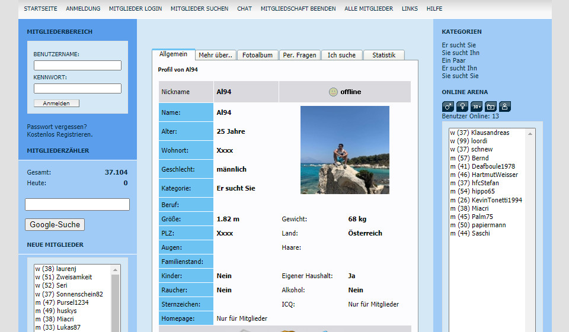Click the Google-Suche button
Image resolution: width=569 pixels, height=332 pixels.
click(x=55, y=225)
